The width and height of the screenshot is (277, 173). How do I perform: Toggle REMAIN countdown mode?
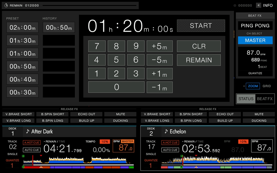[x=199, y=60]
